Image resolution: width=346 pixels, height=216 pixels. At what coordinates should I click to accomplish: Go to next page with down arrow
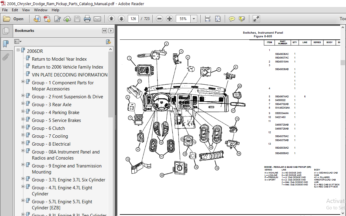121,19
